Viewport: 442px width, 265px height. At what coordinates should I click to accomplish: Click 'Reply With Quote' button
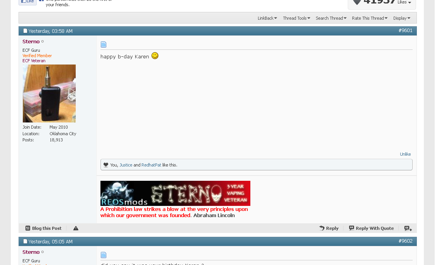[x=371, y=228]
